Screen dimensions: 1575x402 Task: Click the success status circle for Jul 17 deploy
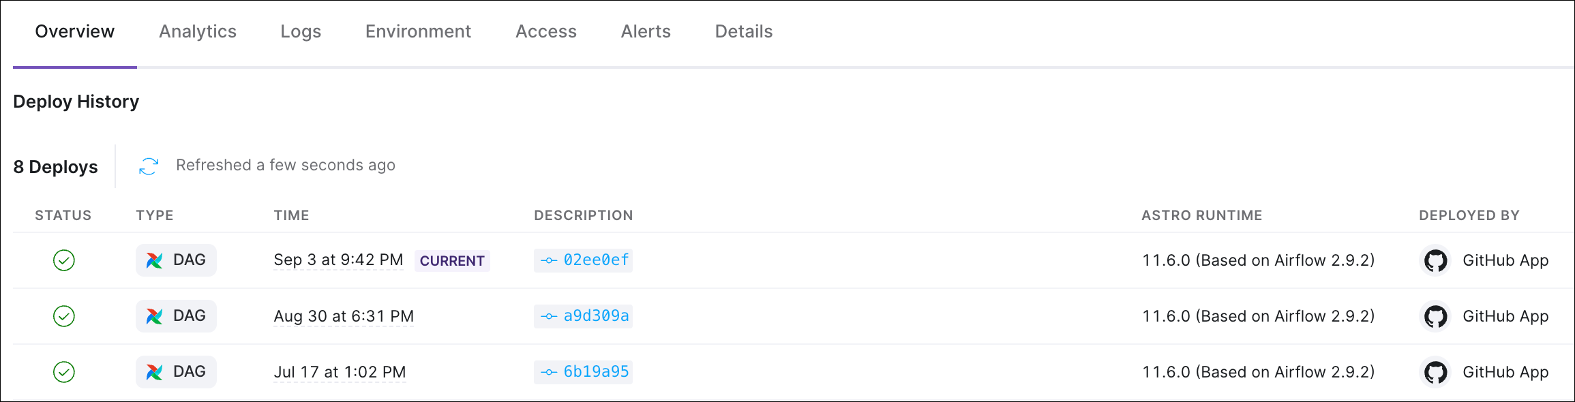(63, 372)
